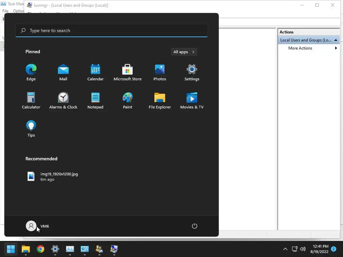Show hidden tray icons chevron
343x257 pixels.
285,249
